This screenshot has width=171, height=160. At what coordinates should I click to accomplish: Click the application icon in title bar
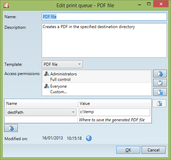pyautogui.click(x=6, y=5)
